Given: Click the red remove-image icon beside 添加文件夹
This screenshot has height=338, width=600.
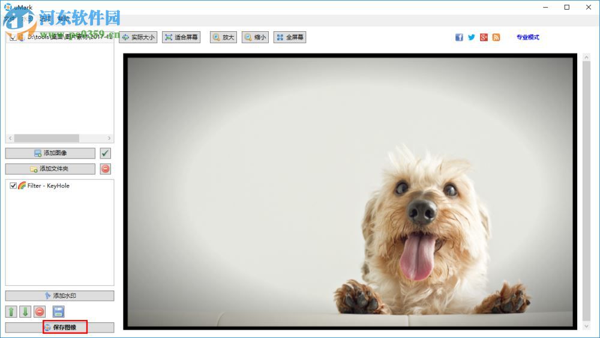Looking at the screenshot, I should click(105, 169).
